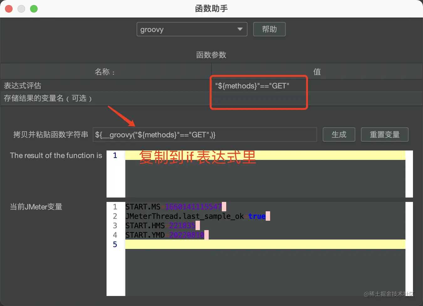Select the 表达式评估 parameter name cell
The width and height of the screenshot is (423, 306).
click(x=106, y=86)
